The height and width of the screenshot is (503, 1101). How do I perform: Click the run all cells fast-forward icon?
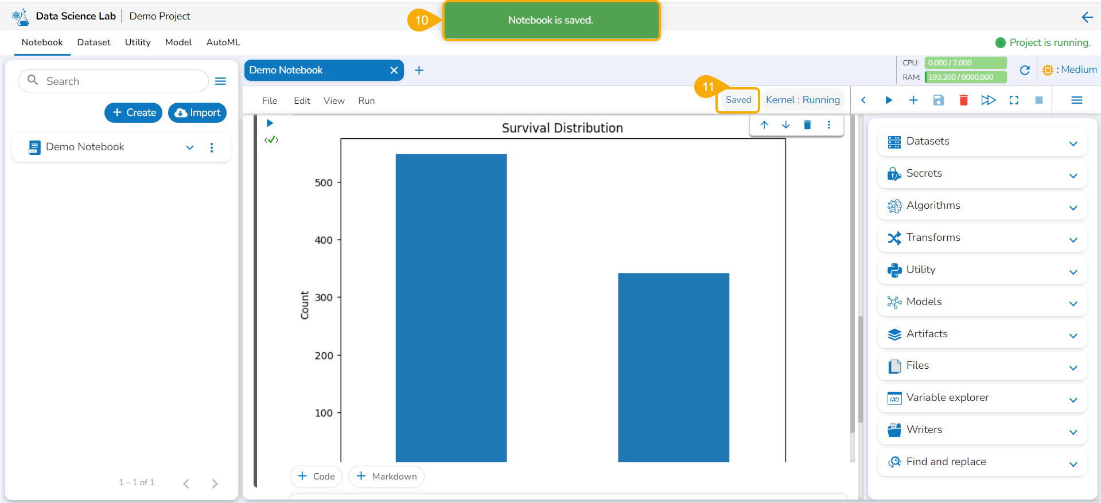click(x=988, y=100)
